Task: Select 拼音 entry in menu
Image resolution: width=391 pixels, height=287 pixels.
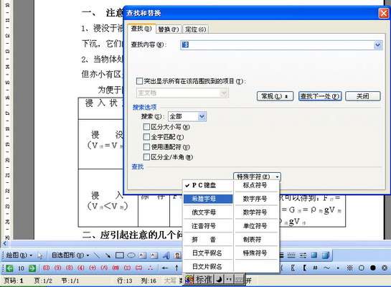Action: [x=208, y=240]
